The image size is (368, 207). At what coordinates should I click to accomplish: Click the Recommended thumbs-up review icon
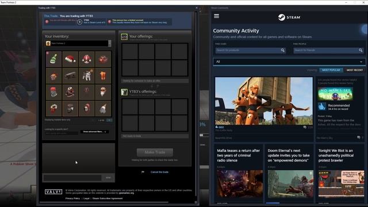coord(322,106)
